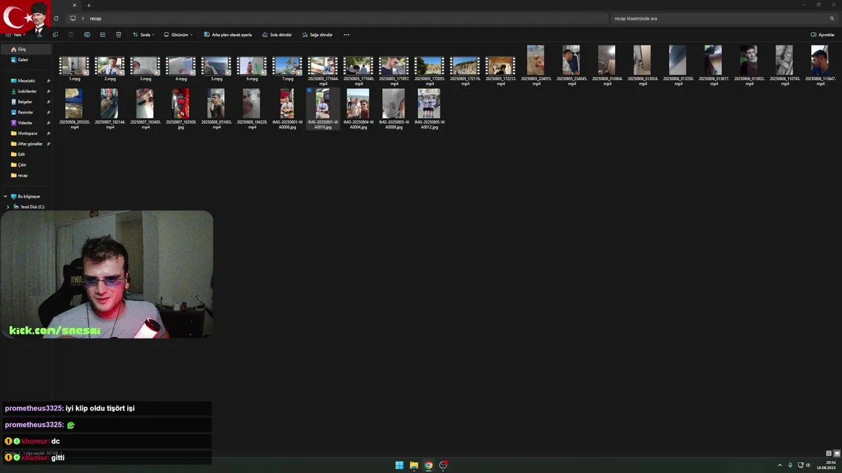Open Belgeler in navigation pane
The height and width of the screenshot is (473, 842).
click(26, 102)
